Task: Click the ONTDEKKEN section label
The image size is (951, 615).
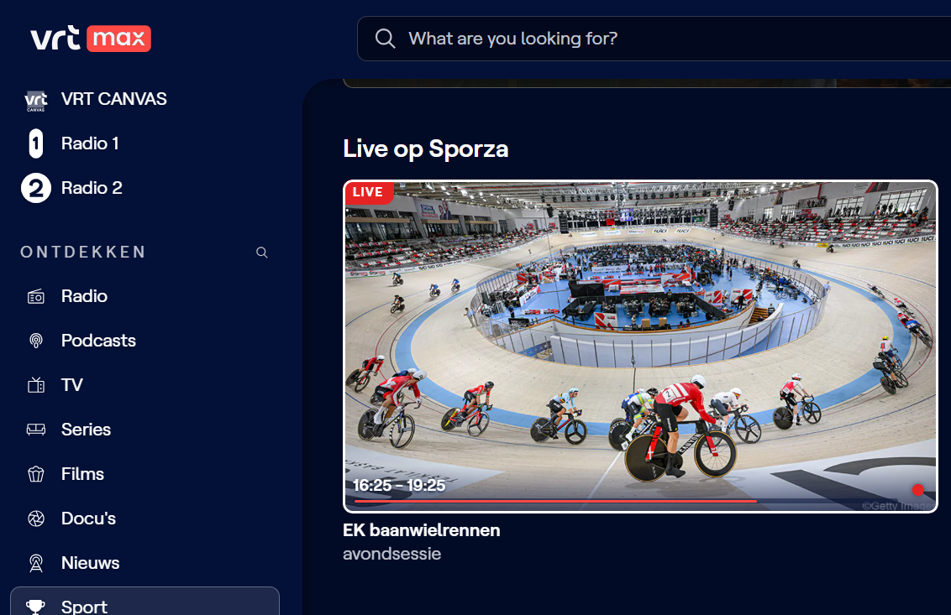Action: coord(83,252)
